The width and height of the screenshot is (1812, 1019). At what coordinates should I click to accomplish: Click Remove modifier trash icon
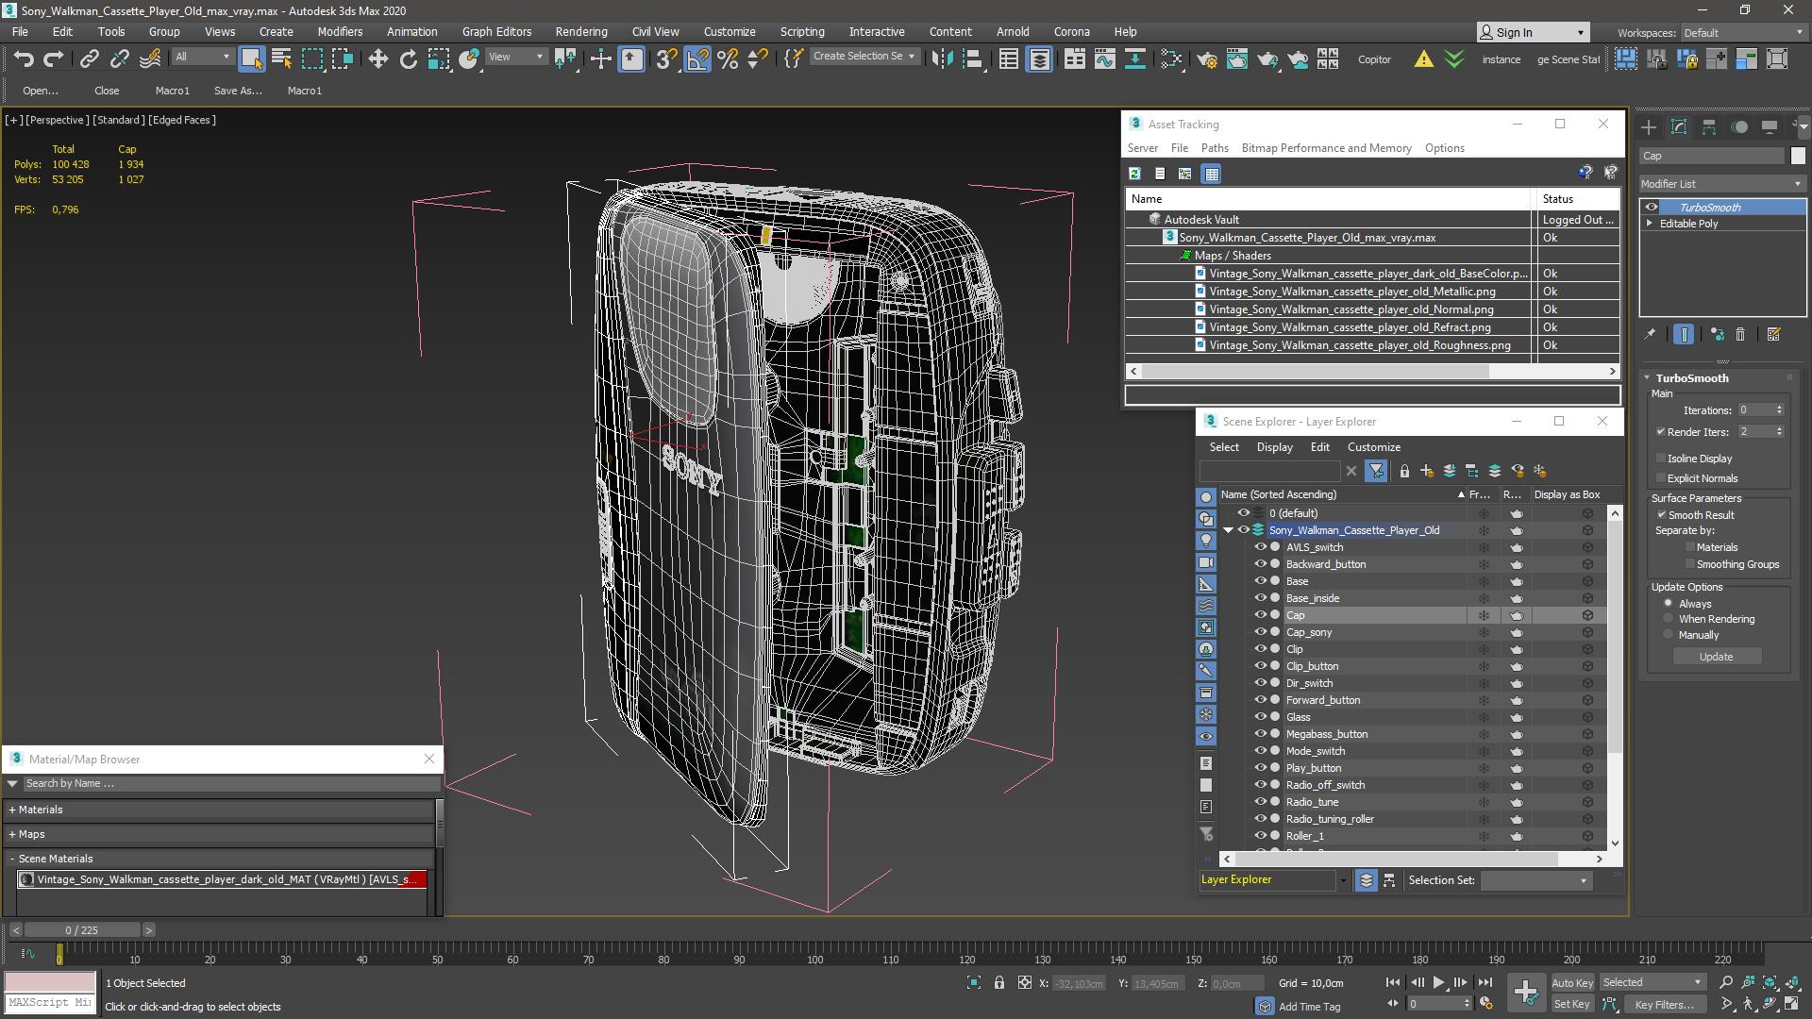pyautogui.click(x=1740, y=334)
